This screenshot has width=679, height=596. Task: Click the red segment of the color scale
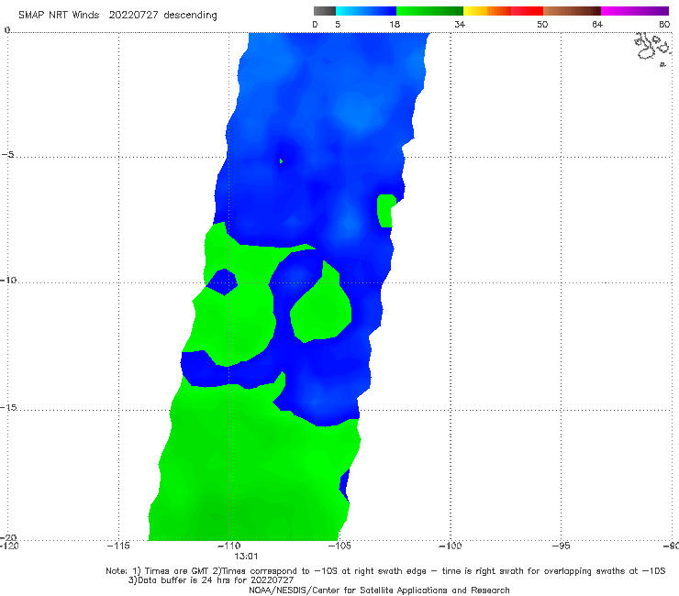click(527, 11)
